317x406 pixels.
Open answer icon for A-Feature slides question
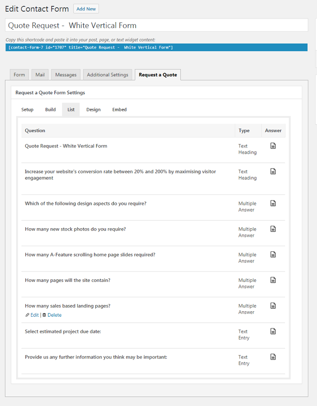(x=273, y=254)
